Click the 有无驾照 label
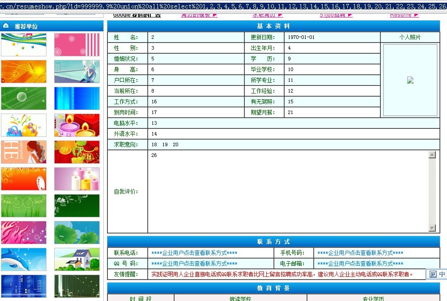 [x=263, y=102]
